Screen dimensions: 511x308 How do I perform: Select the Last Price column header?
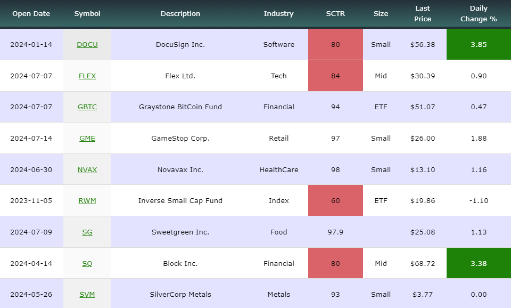click(423, 14)
